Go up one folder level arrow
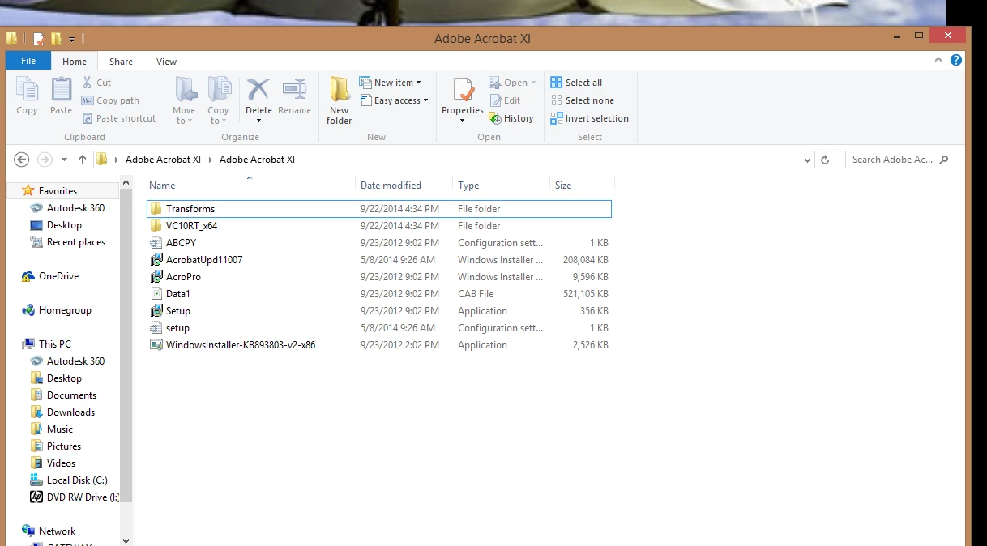This screenshot has width=987, height=546. pos(82,160)
